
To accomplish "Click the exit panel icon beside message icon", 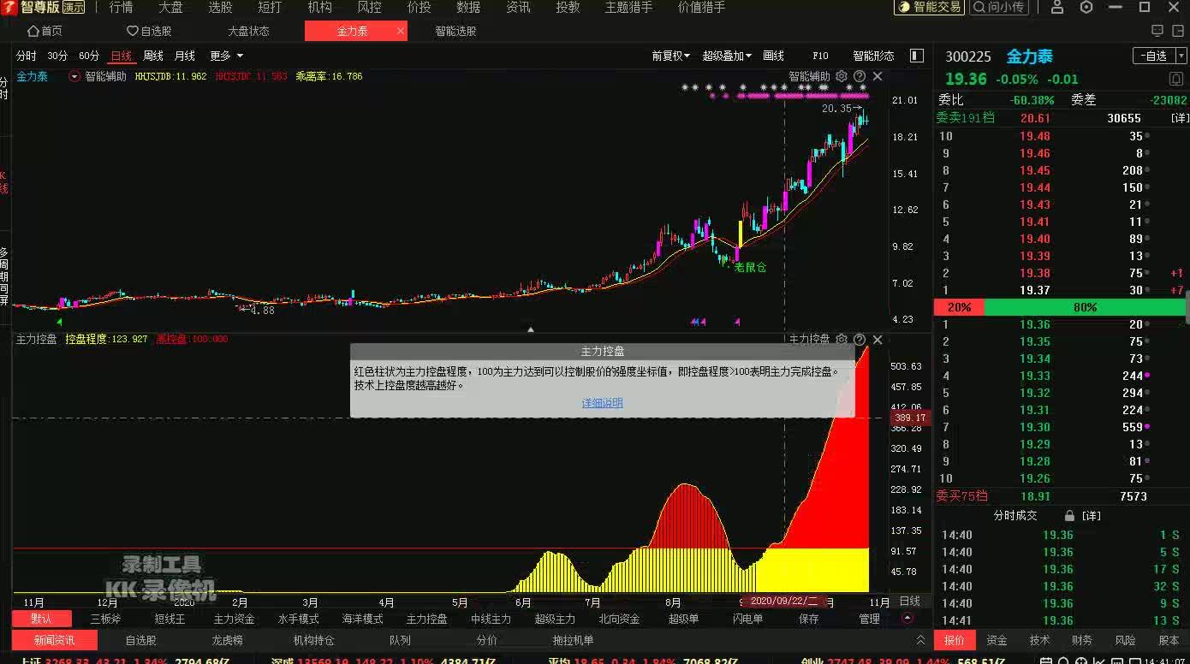I will click(1180, 31).
